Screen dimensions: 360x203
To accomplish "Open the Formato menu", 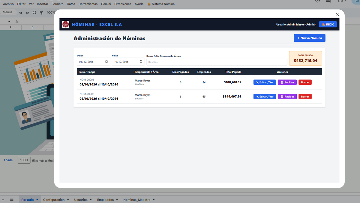I will coord(58,4).
